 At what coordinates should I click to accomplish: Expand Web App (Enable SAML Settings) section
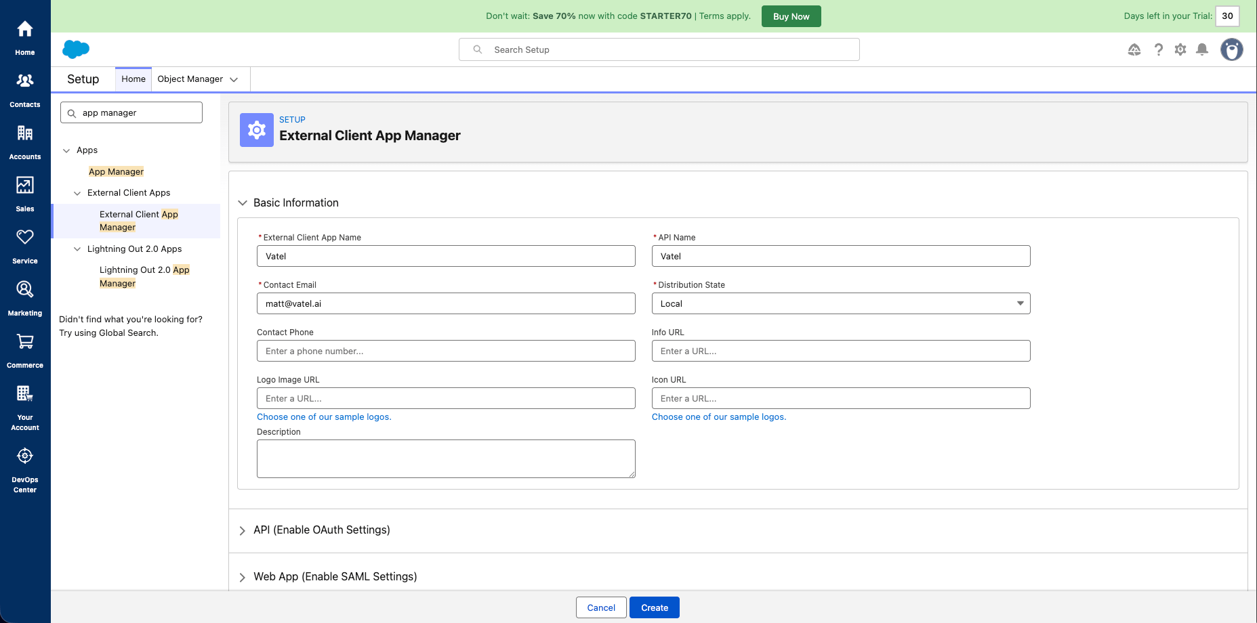243,578
